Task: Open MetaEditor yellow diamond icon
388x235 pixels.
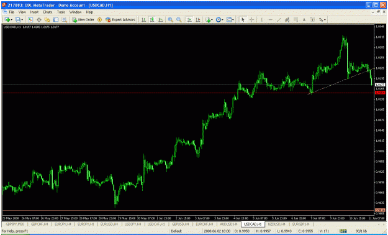Action: point(100,20)
